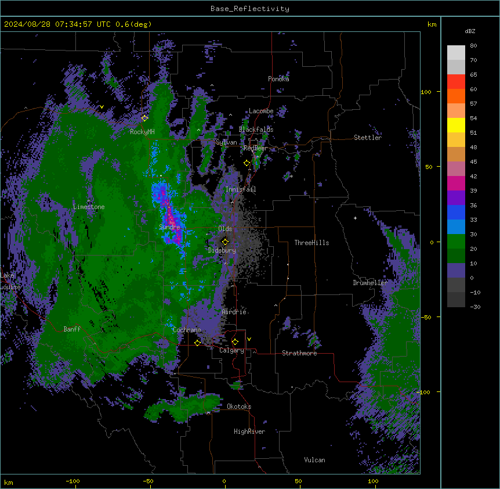The width and height of the screenshot is (500, 489).
Task: Click the Innisfail town label
Action: pyautogui.click(x=241, y=189)
